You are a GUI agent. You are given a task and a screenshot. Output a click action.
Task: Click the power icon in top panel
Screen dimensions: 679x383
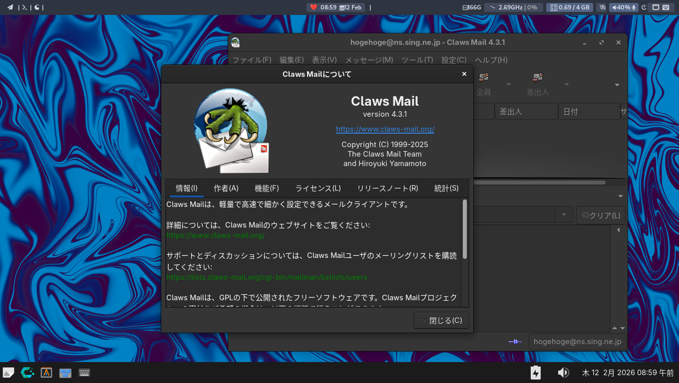[644, 7]
